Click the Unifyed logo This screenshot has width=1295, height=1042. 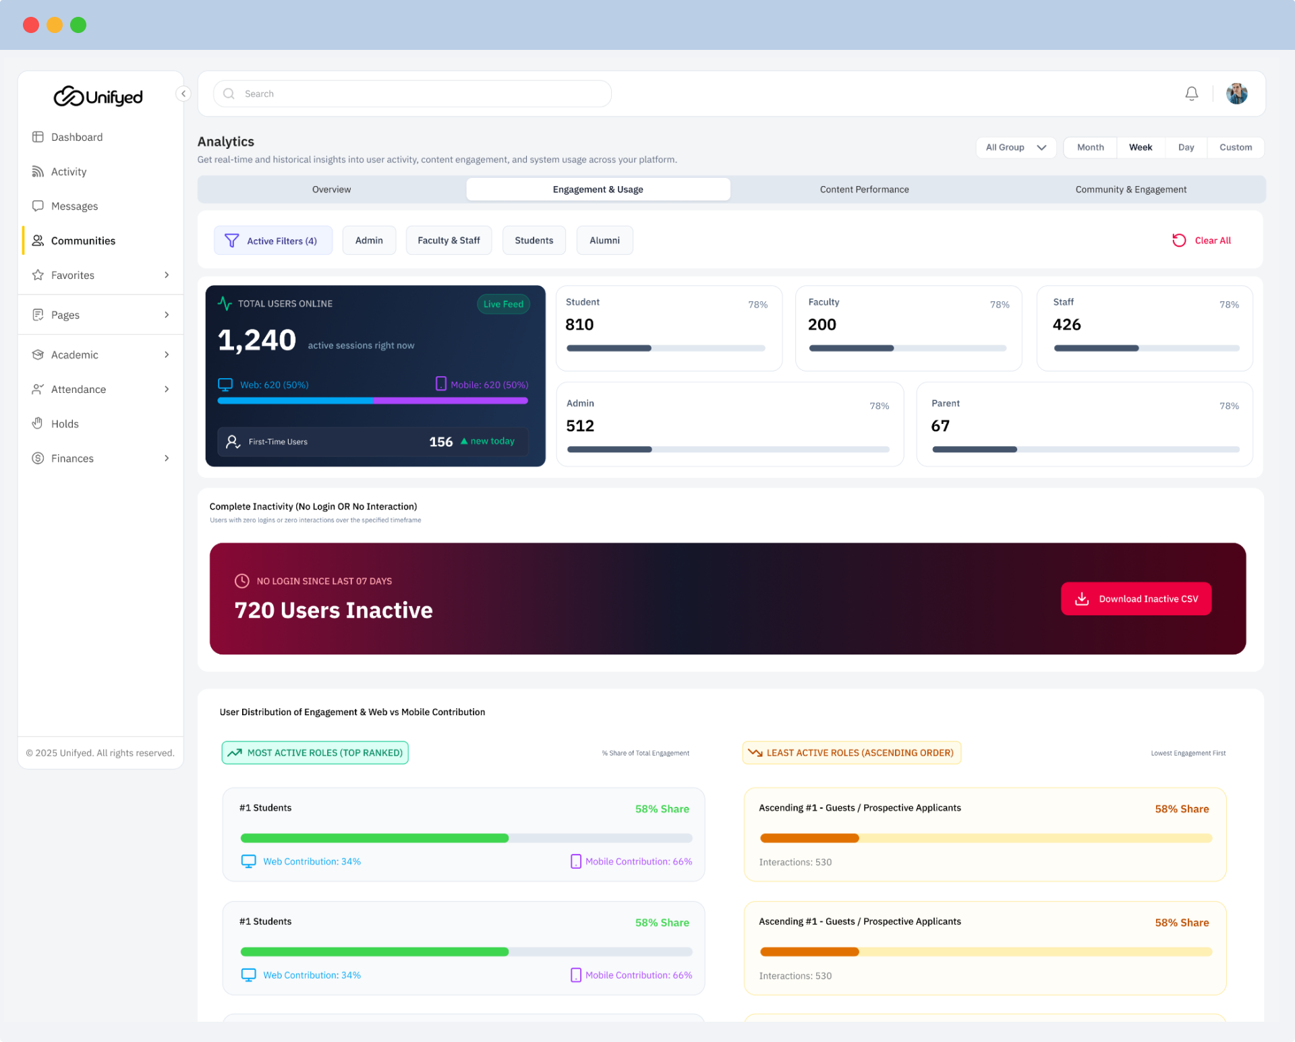coord(98,96)
